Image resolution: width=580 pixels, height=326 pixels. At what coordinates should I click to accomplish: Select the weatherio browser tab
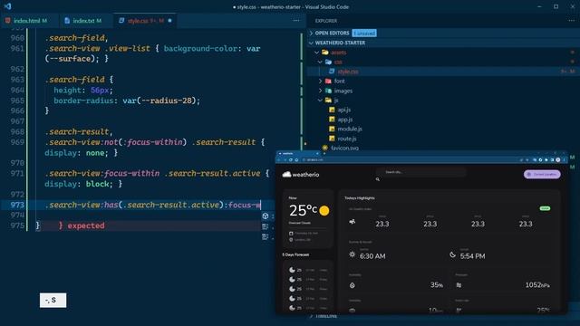(298, 153)
